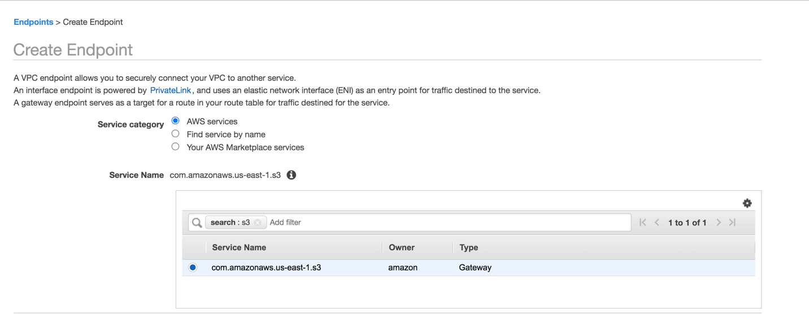Click the Service Name info icon
This screenshot has width=809, height=314.
(x=292, y=175)
